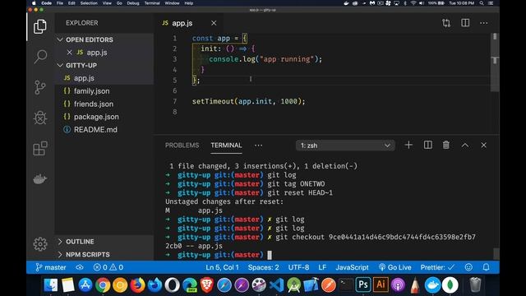
Task: Split the terminal panel
Action: point(427,145)
